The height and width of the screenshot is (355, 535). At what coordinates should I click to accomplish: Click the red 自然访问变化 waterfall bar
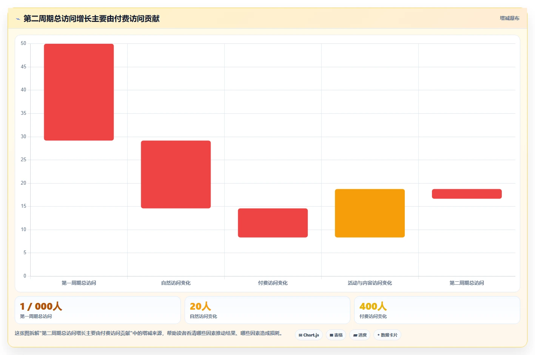(x=176, y=174)
